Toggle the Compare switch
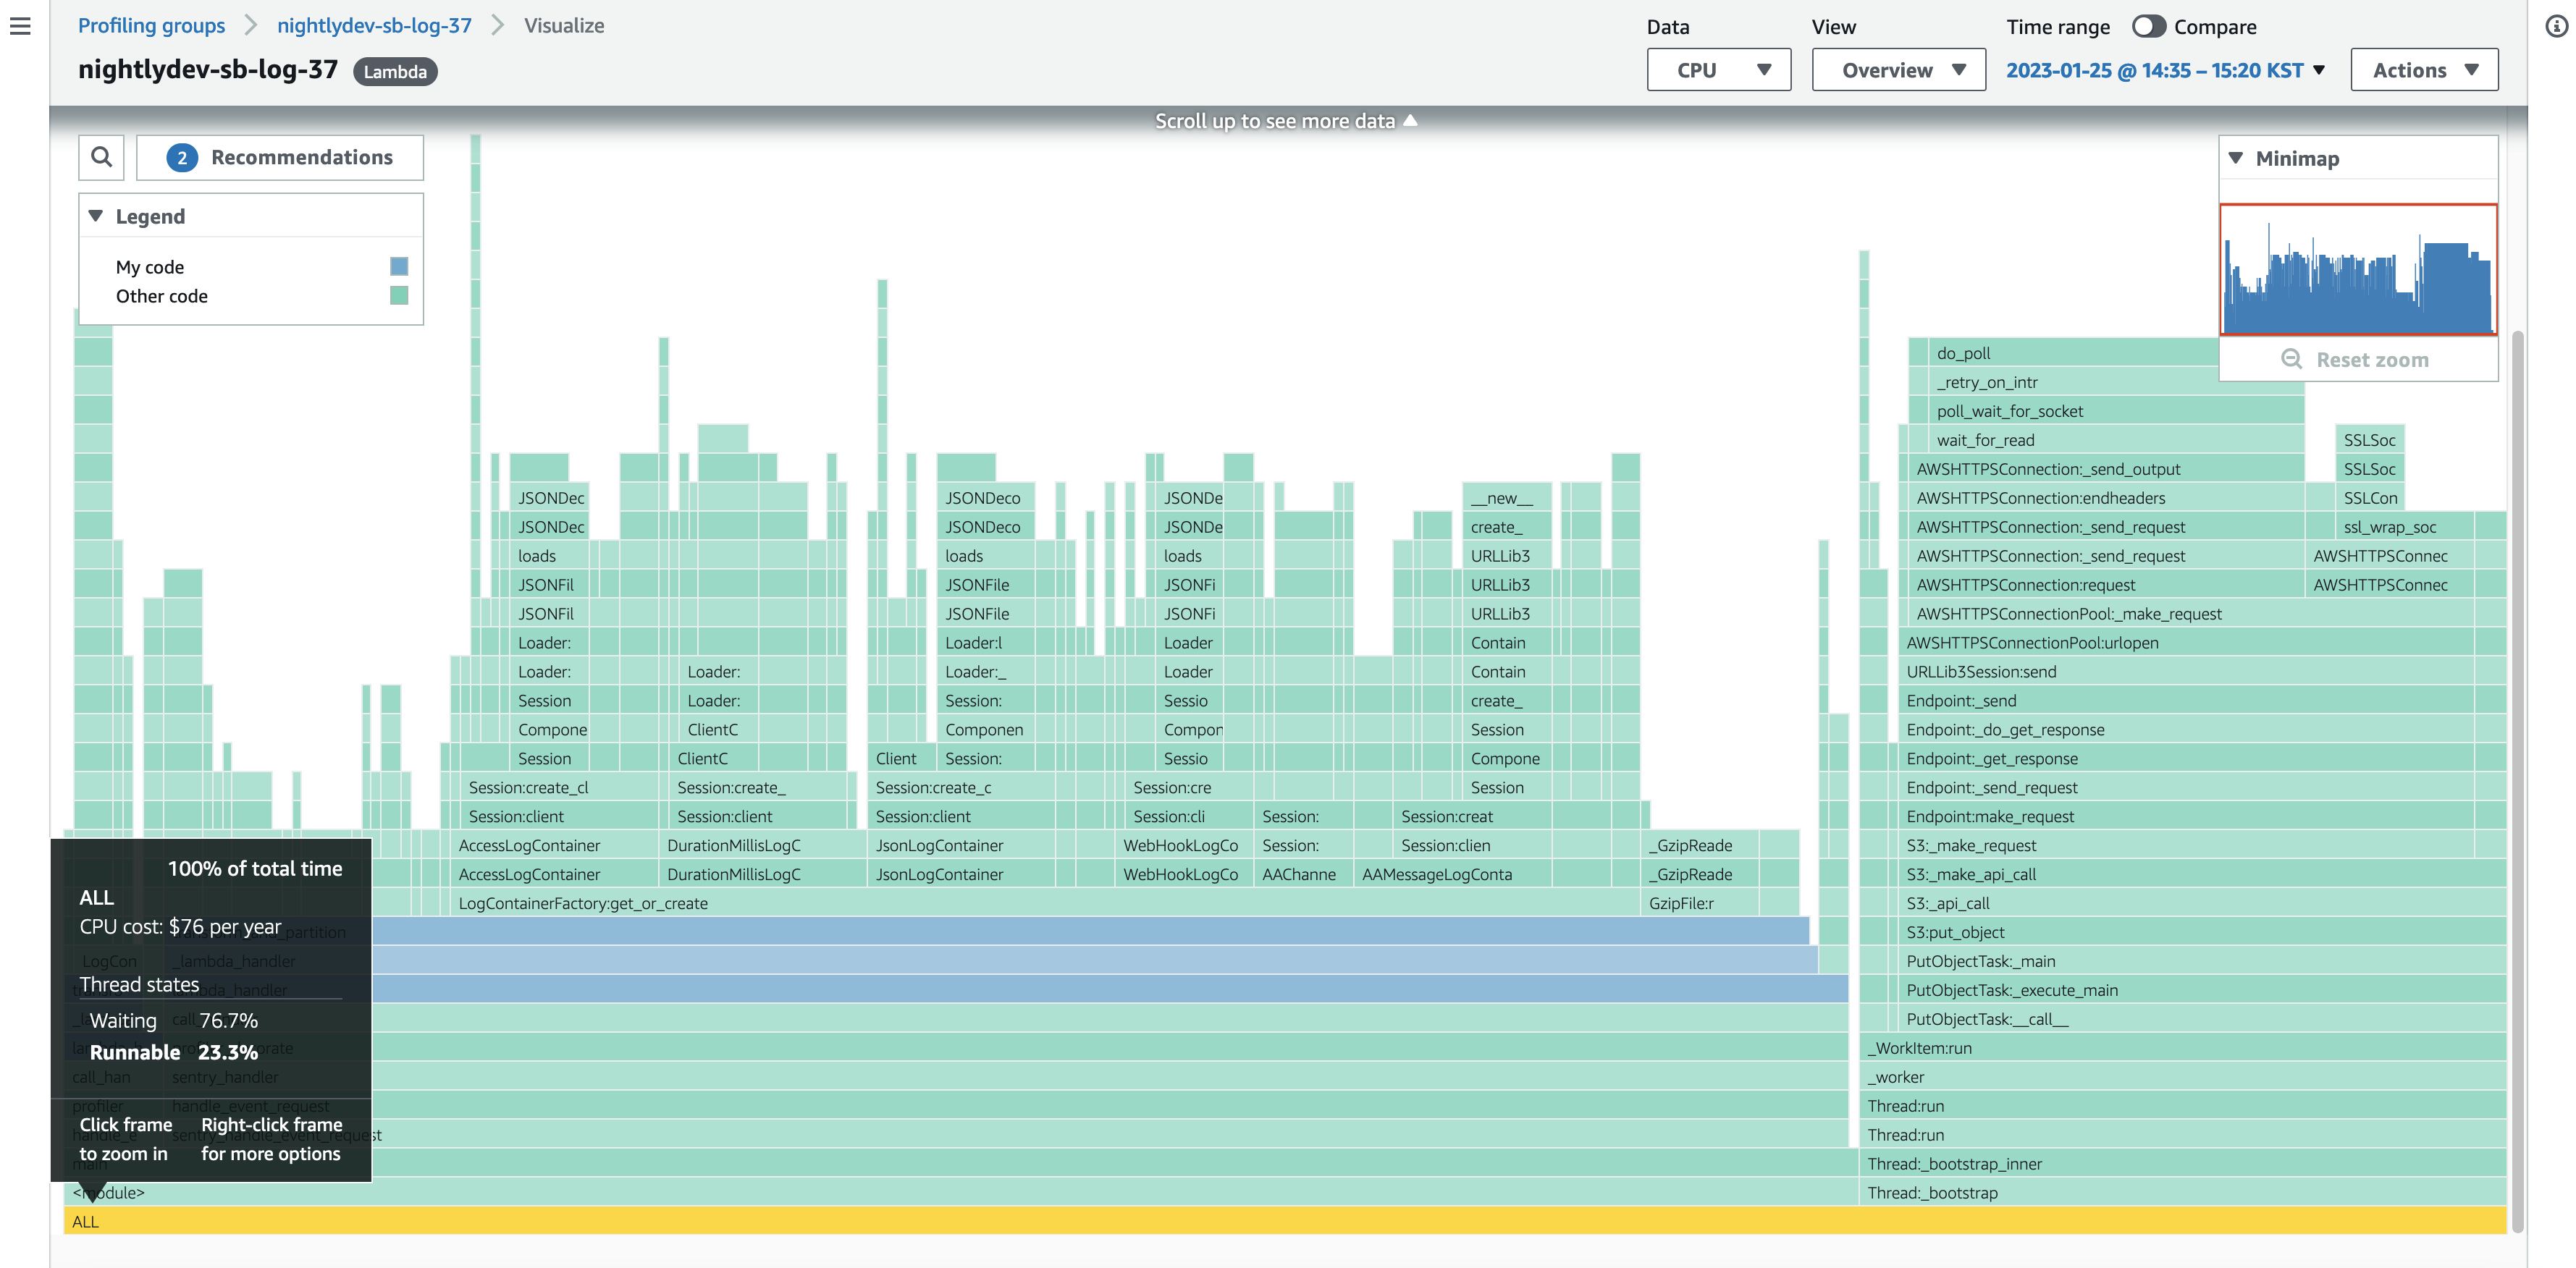 tap(2148, 27)
